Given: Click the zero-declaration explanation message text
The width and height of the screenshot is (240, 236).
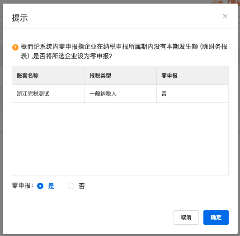Looking at the screenshot, I should pos(124,51).
